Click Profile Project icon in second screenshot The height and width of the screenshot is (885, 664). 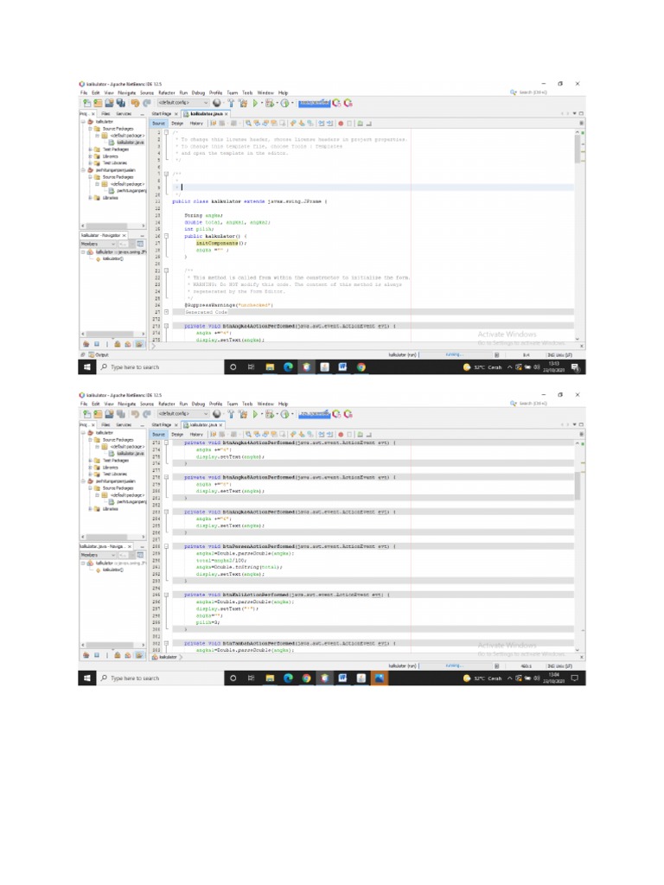pos(285,414)
